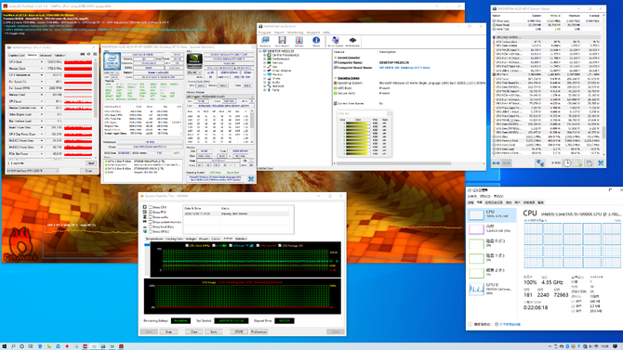
Task: Toggle the CPU Clock graph legend checkbox in AIDA64
Action: pos(187,246)
